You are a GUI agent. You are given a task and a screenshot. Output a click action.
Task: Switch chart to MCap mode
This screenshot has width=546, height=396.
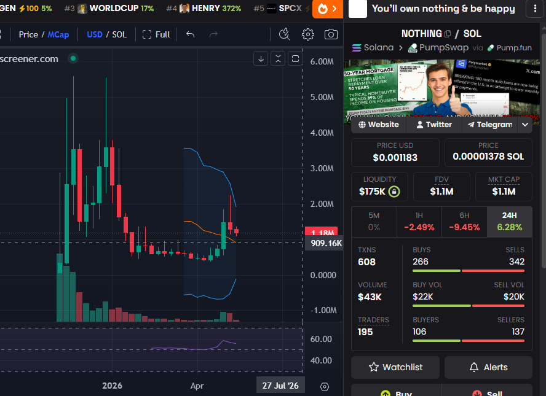(x=58, y=34)
